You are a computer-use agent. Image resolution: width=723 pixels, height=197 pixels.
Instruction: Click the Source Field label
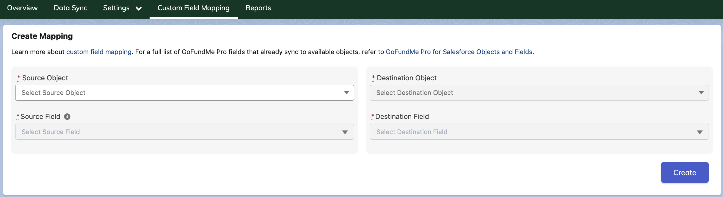point(40,116)
